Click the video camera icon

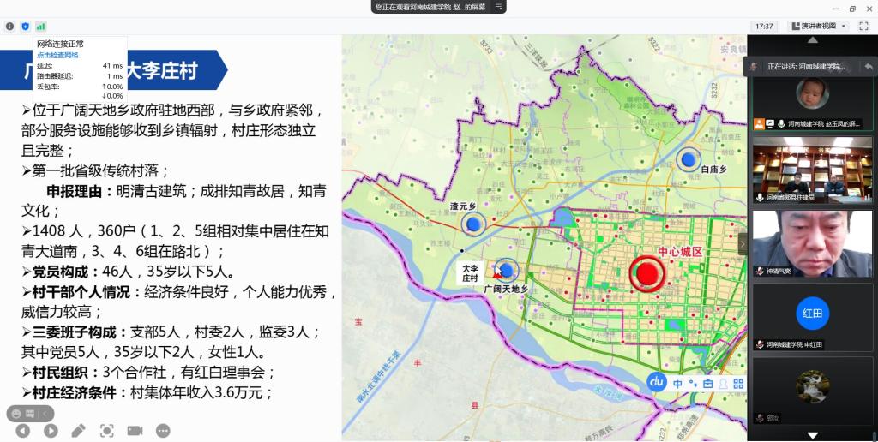click(135, 431)
